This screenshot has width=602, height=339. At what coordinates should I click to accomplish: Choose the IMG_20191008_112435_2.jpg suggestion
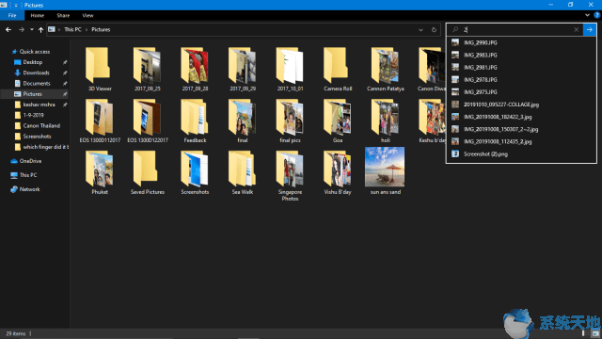[x=521, y=141]
